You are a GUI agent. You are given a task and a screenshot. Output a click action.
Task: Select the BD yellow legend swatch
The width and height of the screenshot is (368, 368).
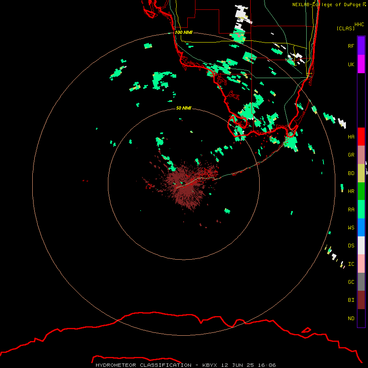pos(361,173)
